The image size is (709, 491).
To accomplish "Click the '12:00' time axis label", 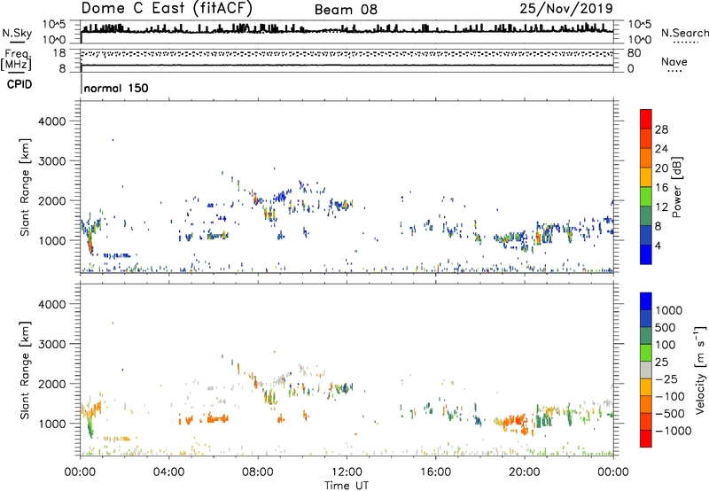I will 347,472.
